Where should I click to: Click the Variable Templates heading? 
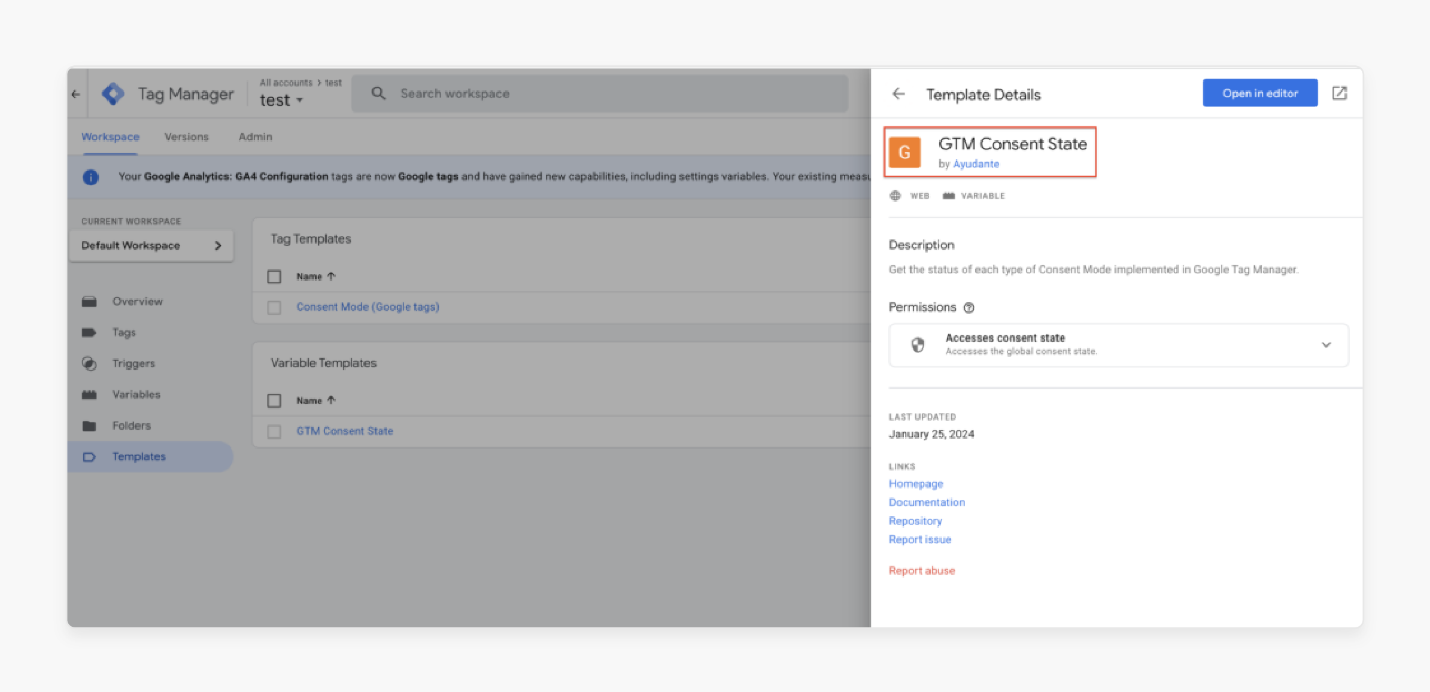coord(323,363)
